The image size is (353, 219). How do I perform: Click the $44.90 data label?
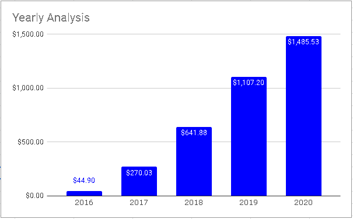(84, 181)
